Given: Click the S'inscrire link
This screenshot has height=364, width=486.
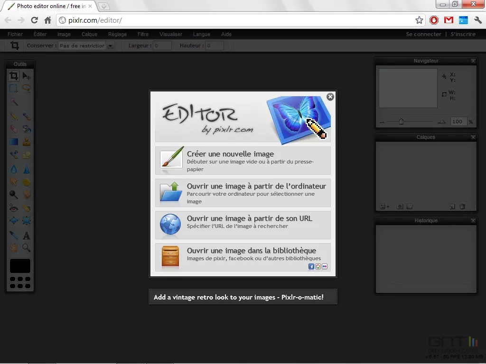Looking at the screenshot, I should point(464,34).
